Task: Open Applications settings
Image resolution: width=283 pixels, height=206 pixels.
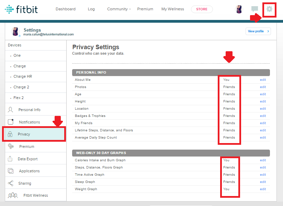Action: point(36,171)
